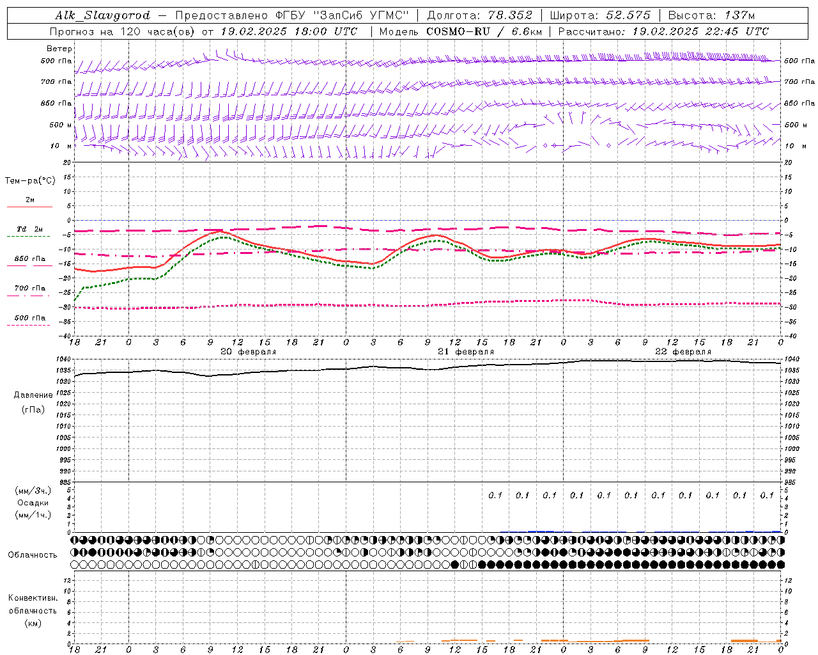The width and height of the screenshot is (818, 655).
Task: Click the Облачность cloudiness label
Action: point(33,555)
